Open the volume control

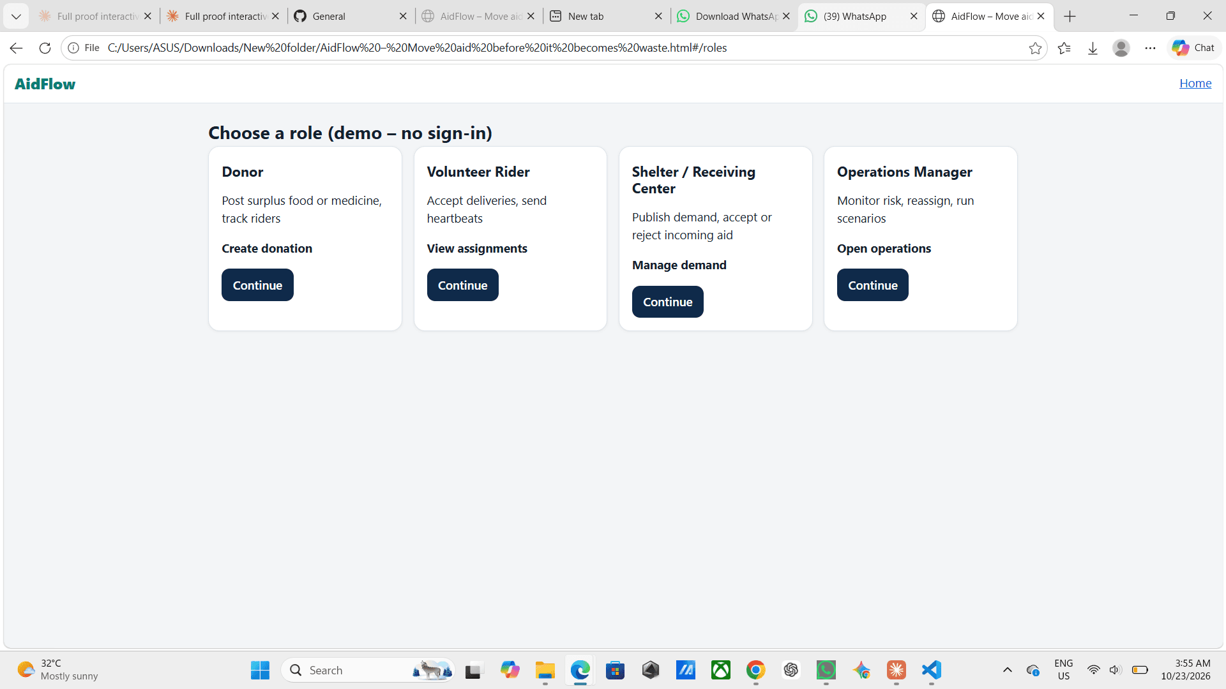click(1116, 670)
